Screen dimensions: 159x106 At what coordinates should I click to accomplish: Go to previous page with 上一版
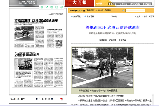[x=41, y=99]
